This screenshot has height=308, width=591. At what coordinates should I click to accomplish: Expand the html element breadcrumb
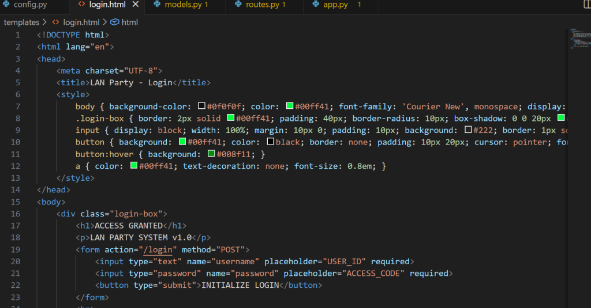click(x=129, y=22)
